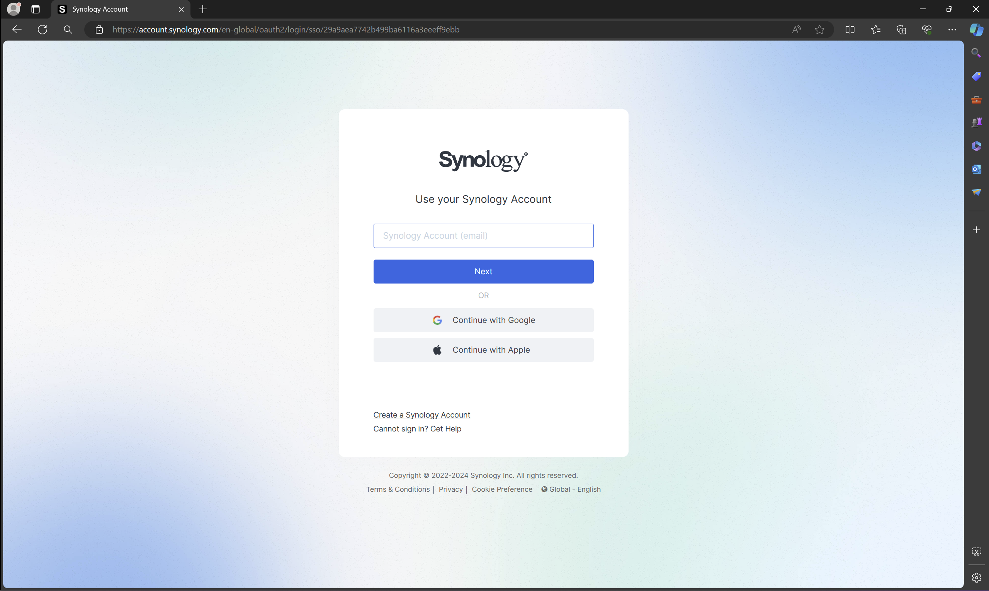Click the Get Help link
Screen dimensions: 989x591
446,429
